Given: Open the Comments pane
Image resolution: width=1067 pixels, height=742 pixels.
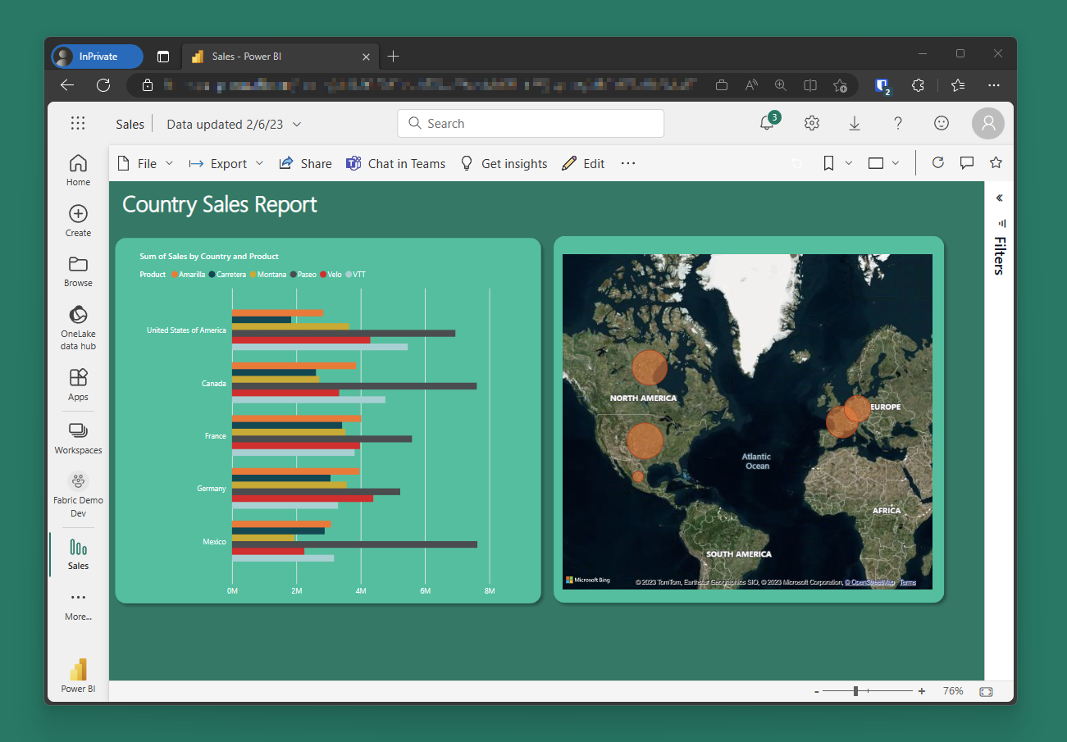Looking at the screenshot, I should tap(967, 162).
